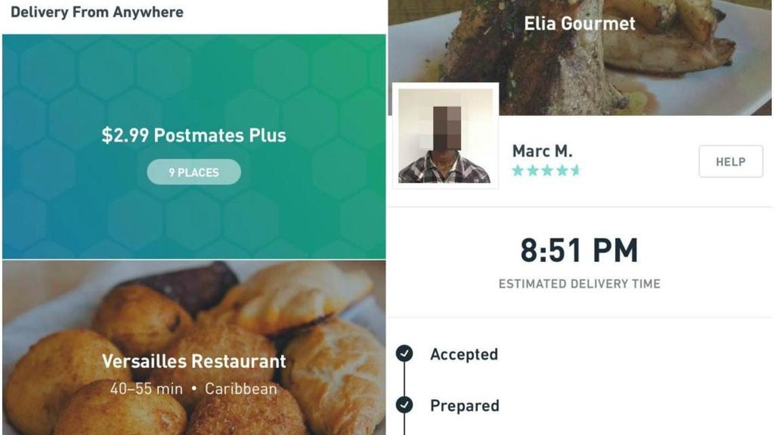The height and width of the screenshot is (435, 774).
Task: Click the Prepared status checkmark icon
Action: pyautogui.click(x=404, y=405)
